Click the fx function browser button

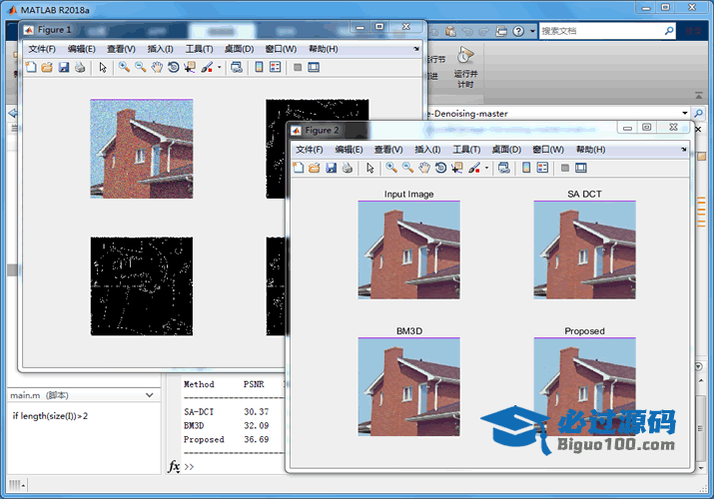tap(174, 466)
